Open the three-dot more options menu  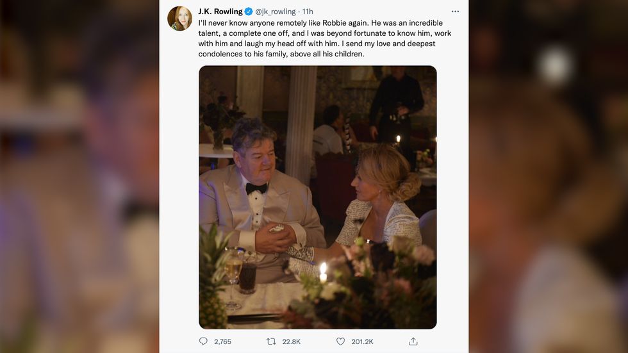455,12
